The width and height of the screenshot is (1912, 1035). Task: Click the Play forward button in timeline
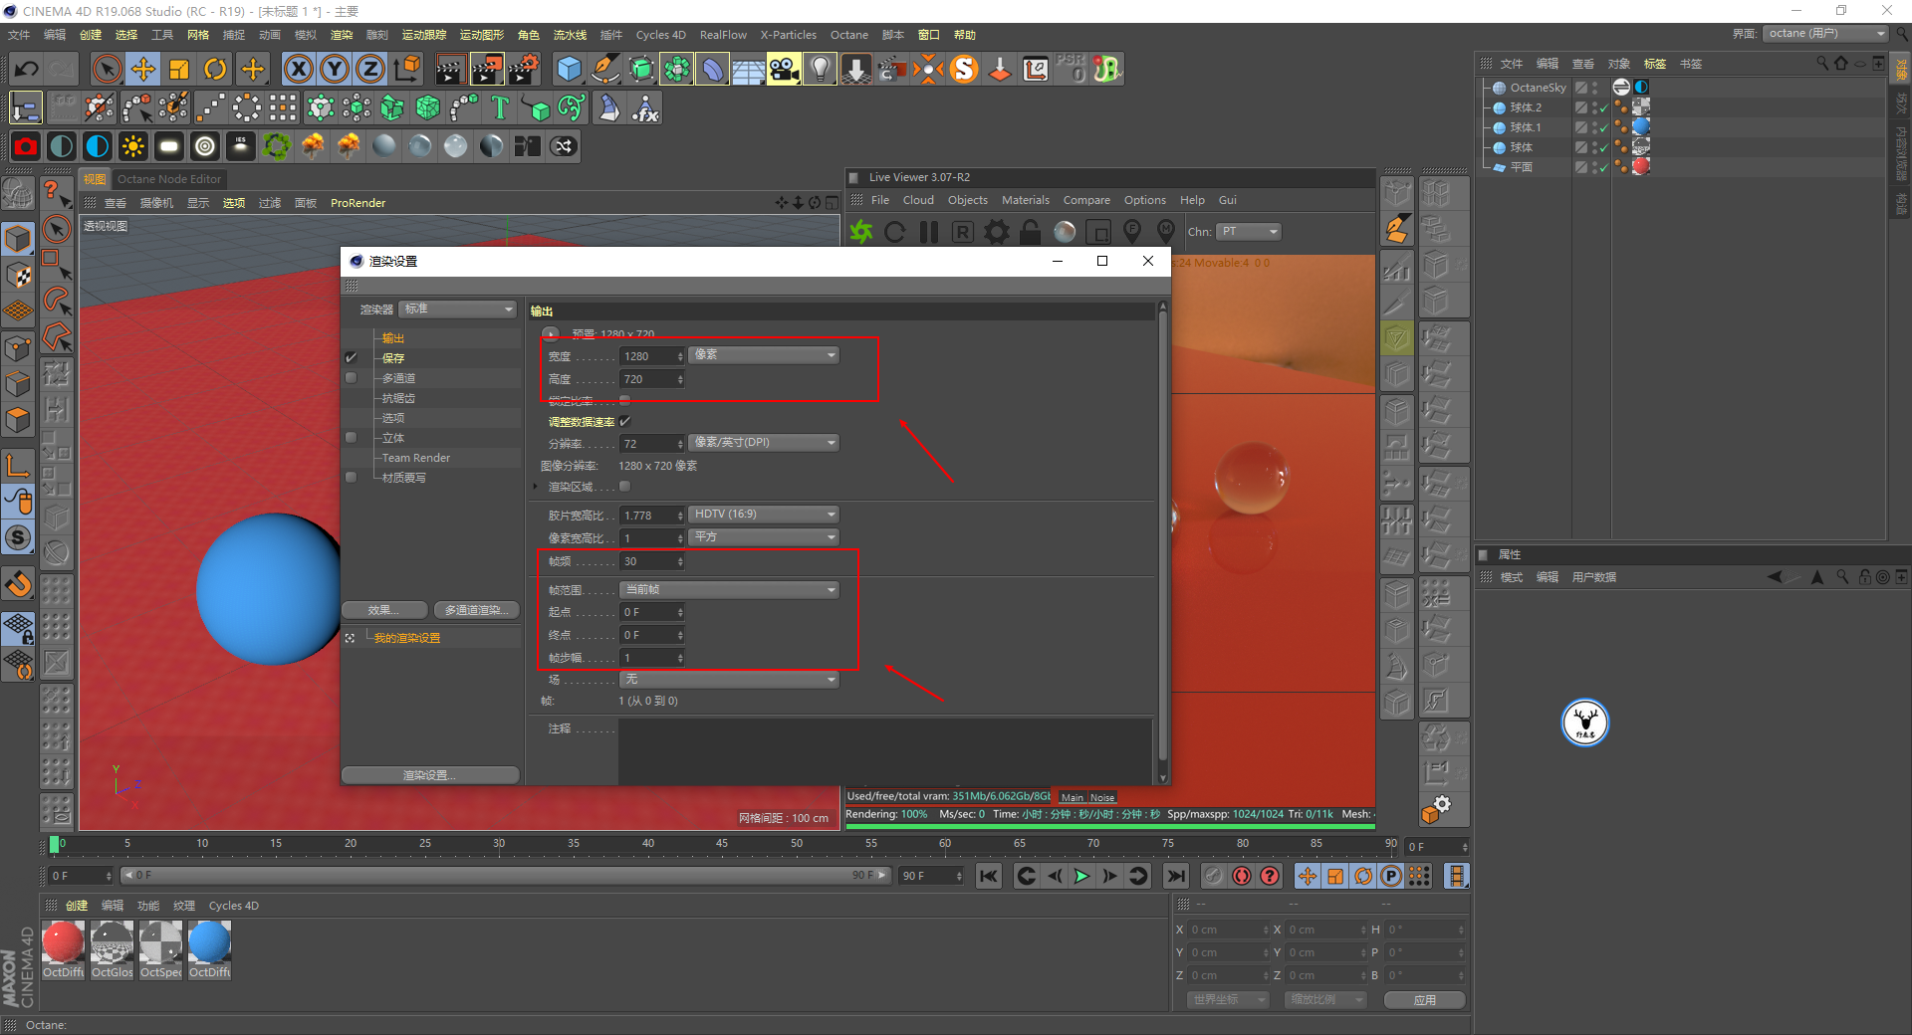[1081, 876]
